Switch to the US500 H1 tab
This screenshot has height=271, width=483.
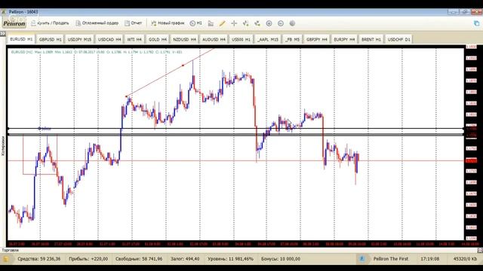(x=241, y=40)
